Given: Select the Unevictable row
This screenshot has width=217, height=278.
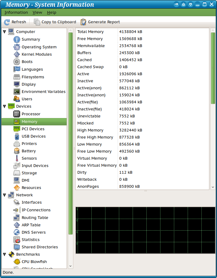Looking at the screenshot, I should coord(142,116).
